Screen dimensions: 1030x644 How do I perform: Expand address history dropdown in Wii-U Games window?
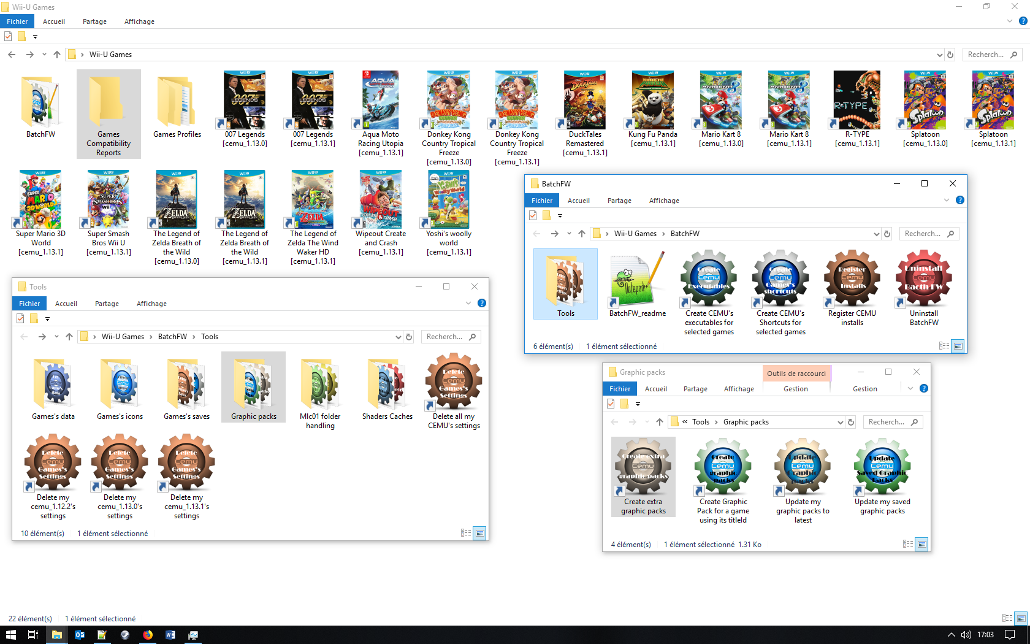(x=940, y=55)
